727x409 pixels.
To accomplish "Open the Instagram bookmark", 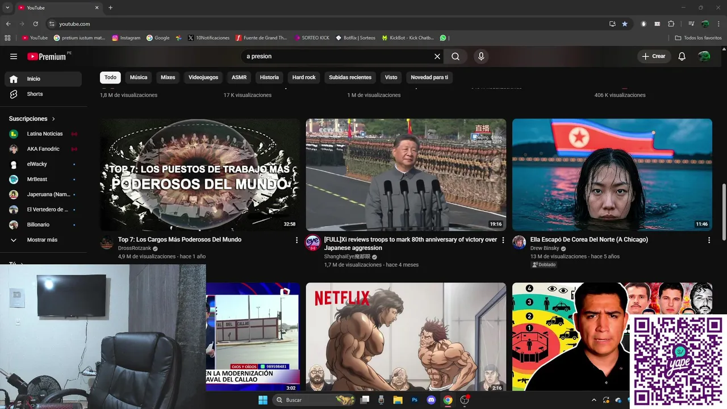I will 126,38.
